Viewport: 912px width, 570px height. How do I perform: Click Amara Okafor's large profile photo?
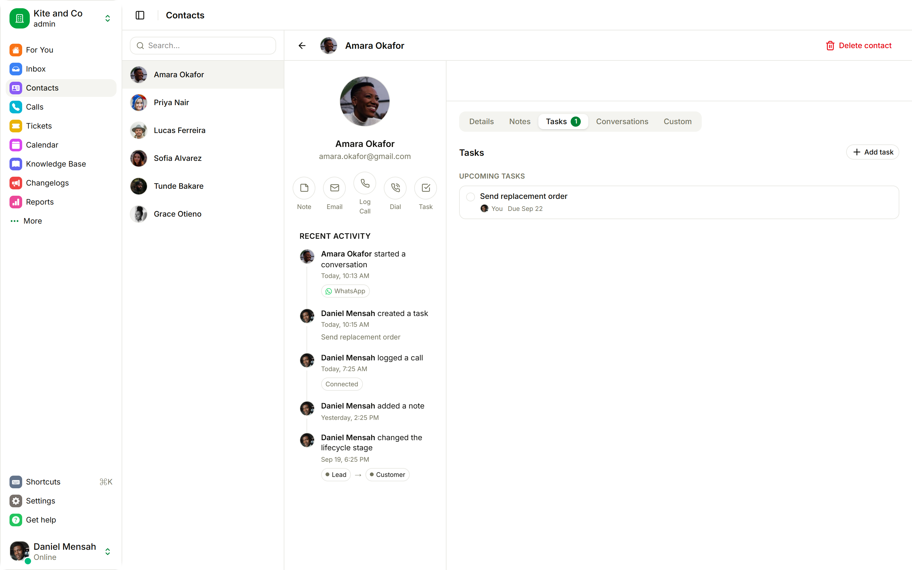tap(365, 101)
